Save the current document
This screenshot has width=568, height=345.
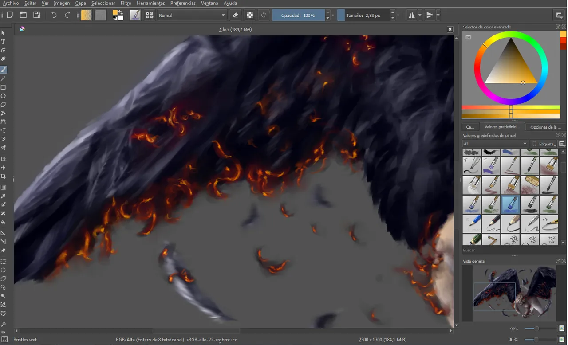point(36,15)
